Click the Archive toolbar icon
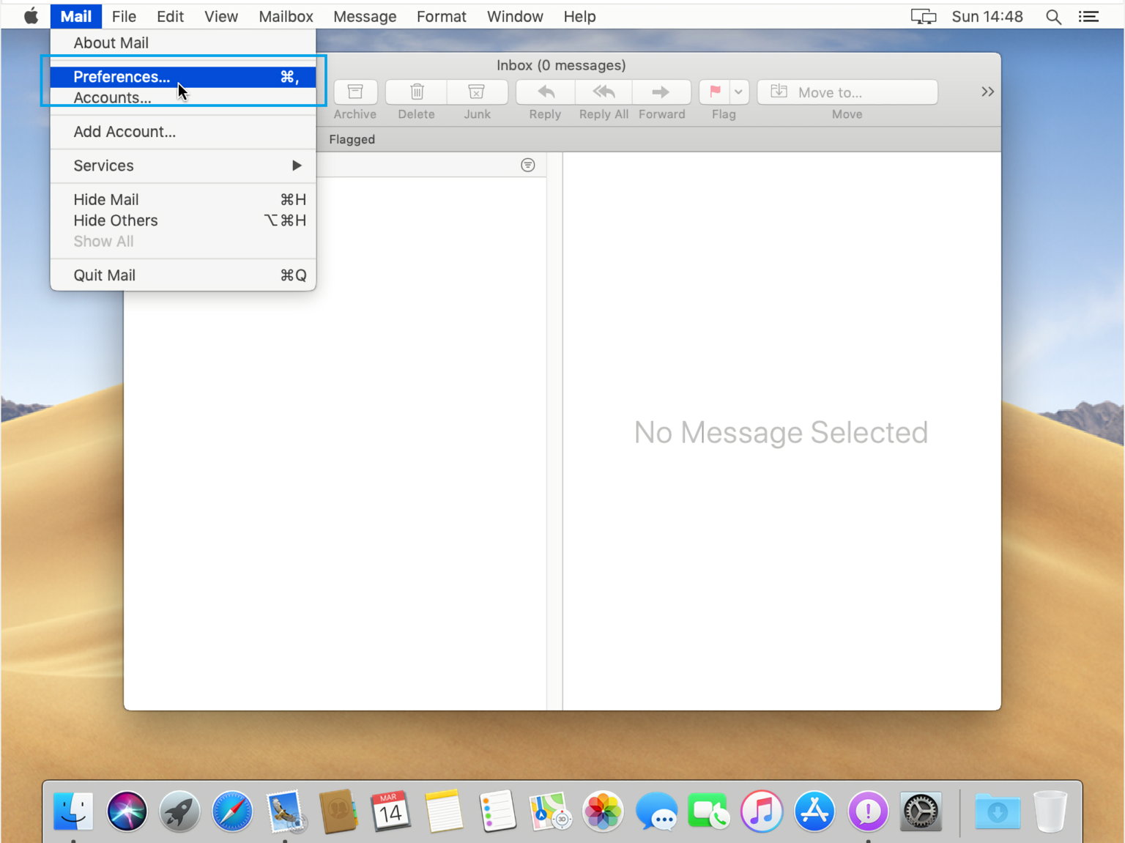 [x=355, y=92]
